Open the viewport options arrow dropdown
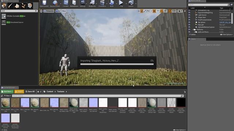 [41, 11]
